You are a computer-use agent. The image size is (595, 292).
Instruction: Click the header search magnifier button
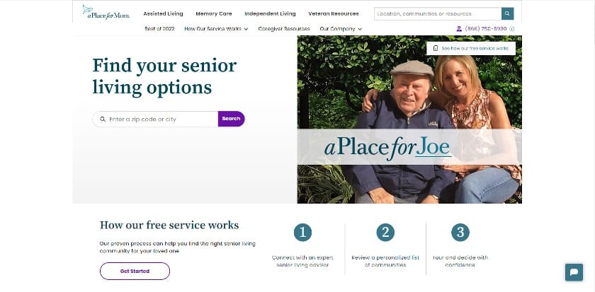tap(507, 13)
